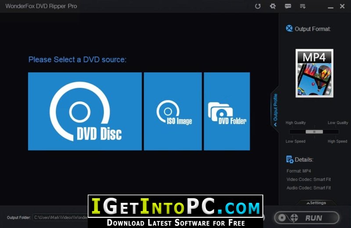Choose the ISO Image source tile
Screen dimensions: 351x228
pos(172,111)
